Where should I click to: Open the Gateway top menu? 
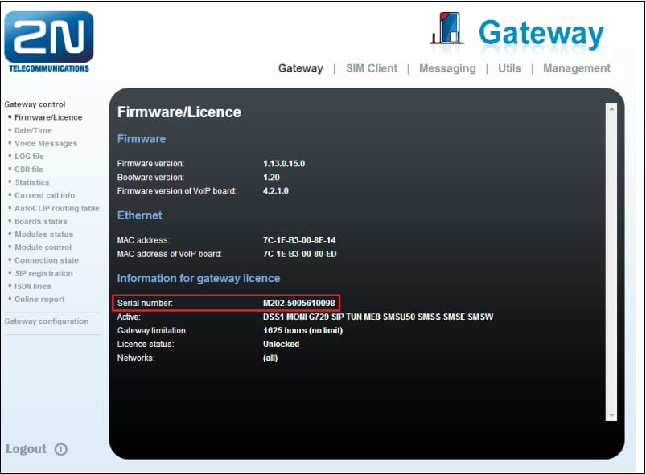click(300, 68)
